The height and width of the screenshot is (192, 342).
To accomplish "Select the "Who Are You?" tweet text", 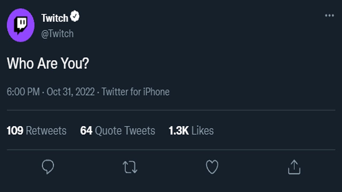I will click(48, 63).
